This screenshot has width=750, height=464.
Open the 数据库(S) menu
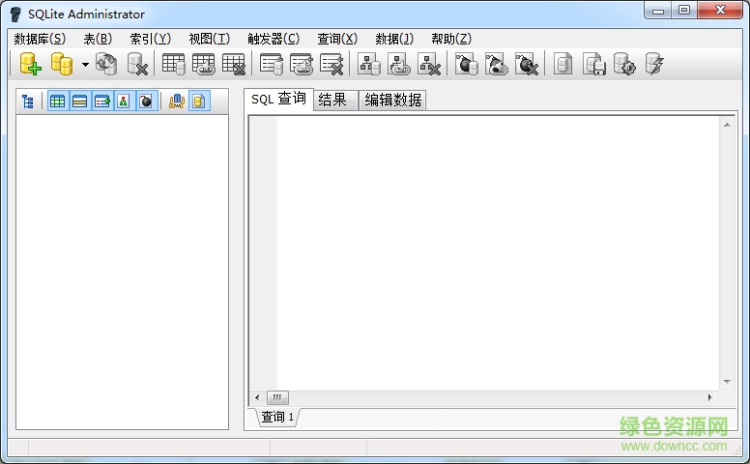point(40,39)
